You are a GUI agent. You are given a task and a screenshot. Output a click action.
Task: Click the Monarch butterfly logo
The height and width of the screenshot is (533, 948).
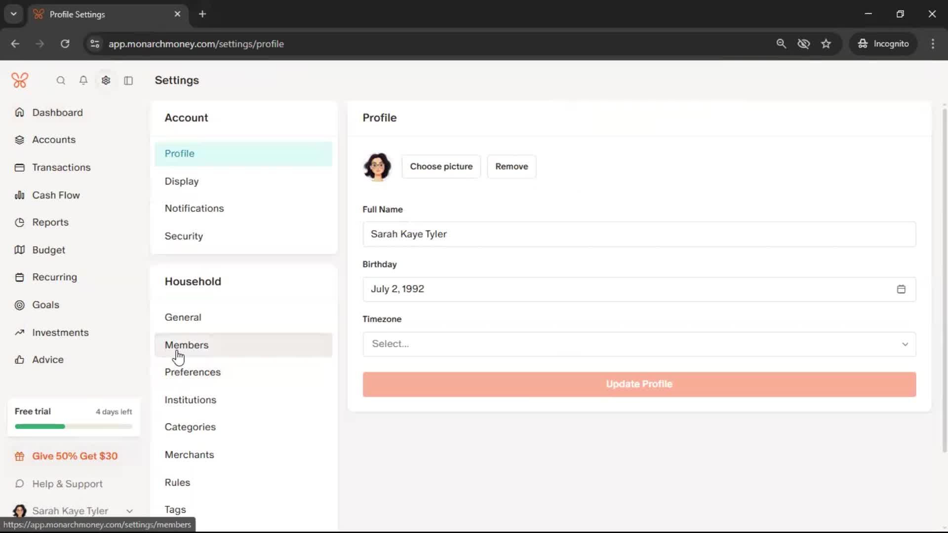[20, 80]
